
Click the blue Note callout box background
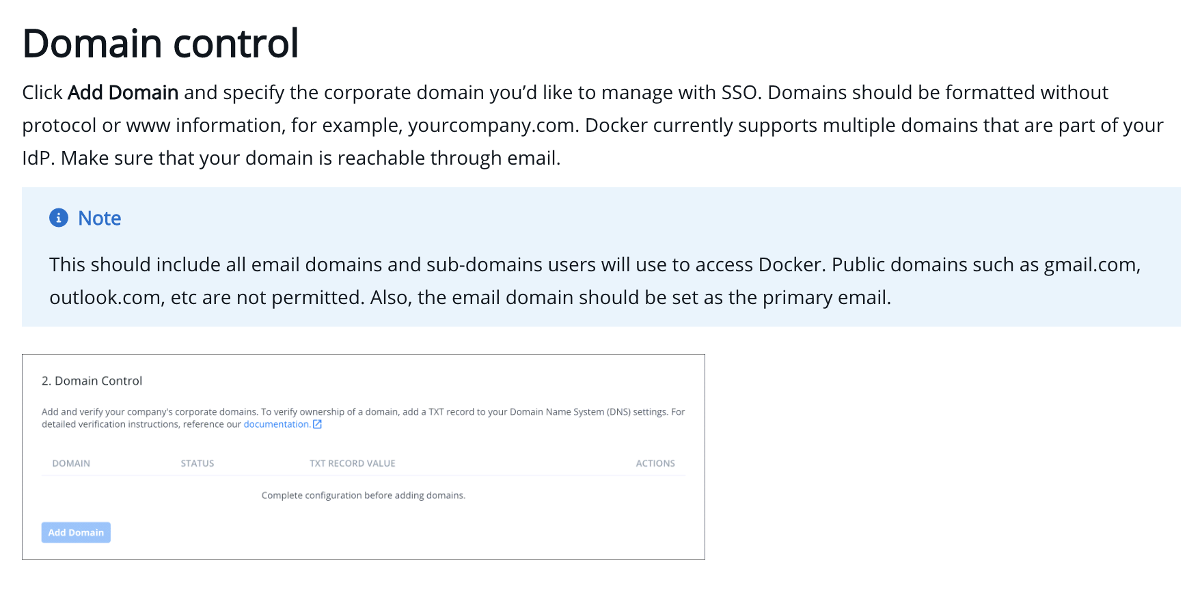tap(601, 257)
